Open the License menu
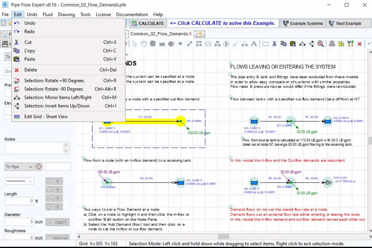 click(x=103, y=14)
